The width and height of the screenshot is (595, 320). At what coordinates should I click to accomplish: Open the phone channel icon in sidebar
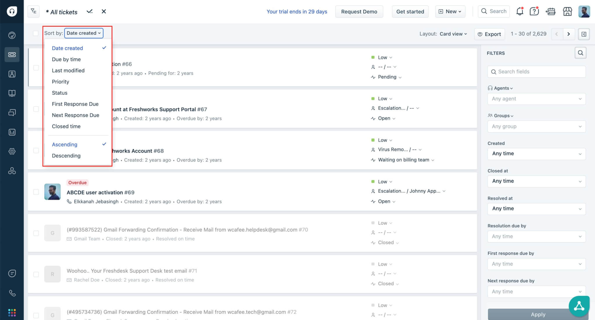[x=12, y=293]
